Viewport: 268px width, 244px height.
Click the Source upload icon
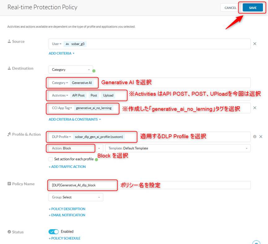pos(9,41)
